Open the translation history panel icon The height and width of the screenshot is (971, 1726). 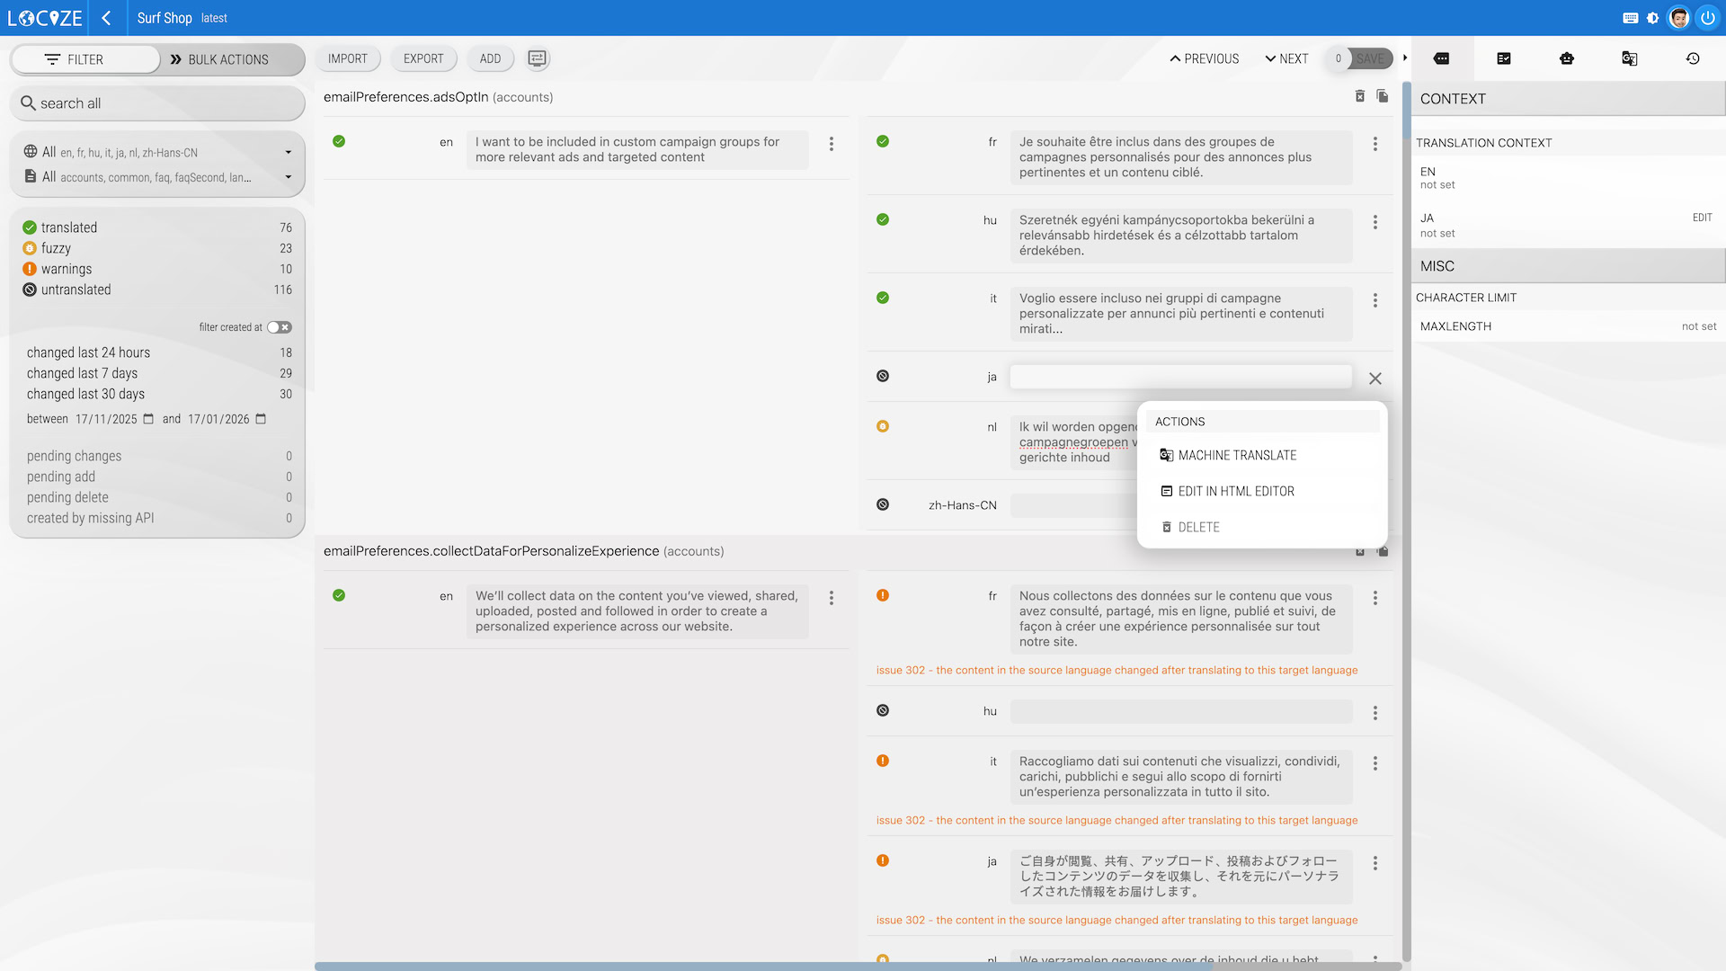click(1693, 58)
